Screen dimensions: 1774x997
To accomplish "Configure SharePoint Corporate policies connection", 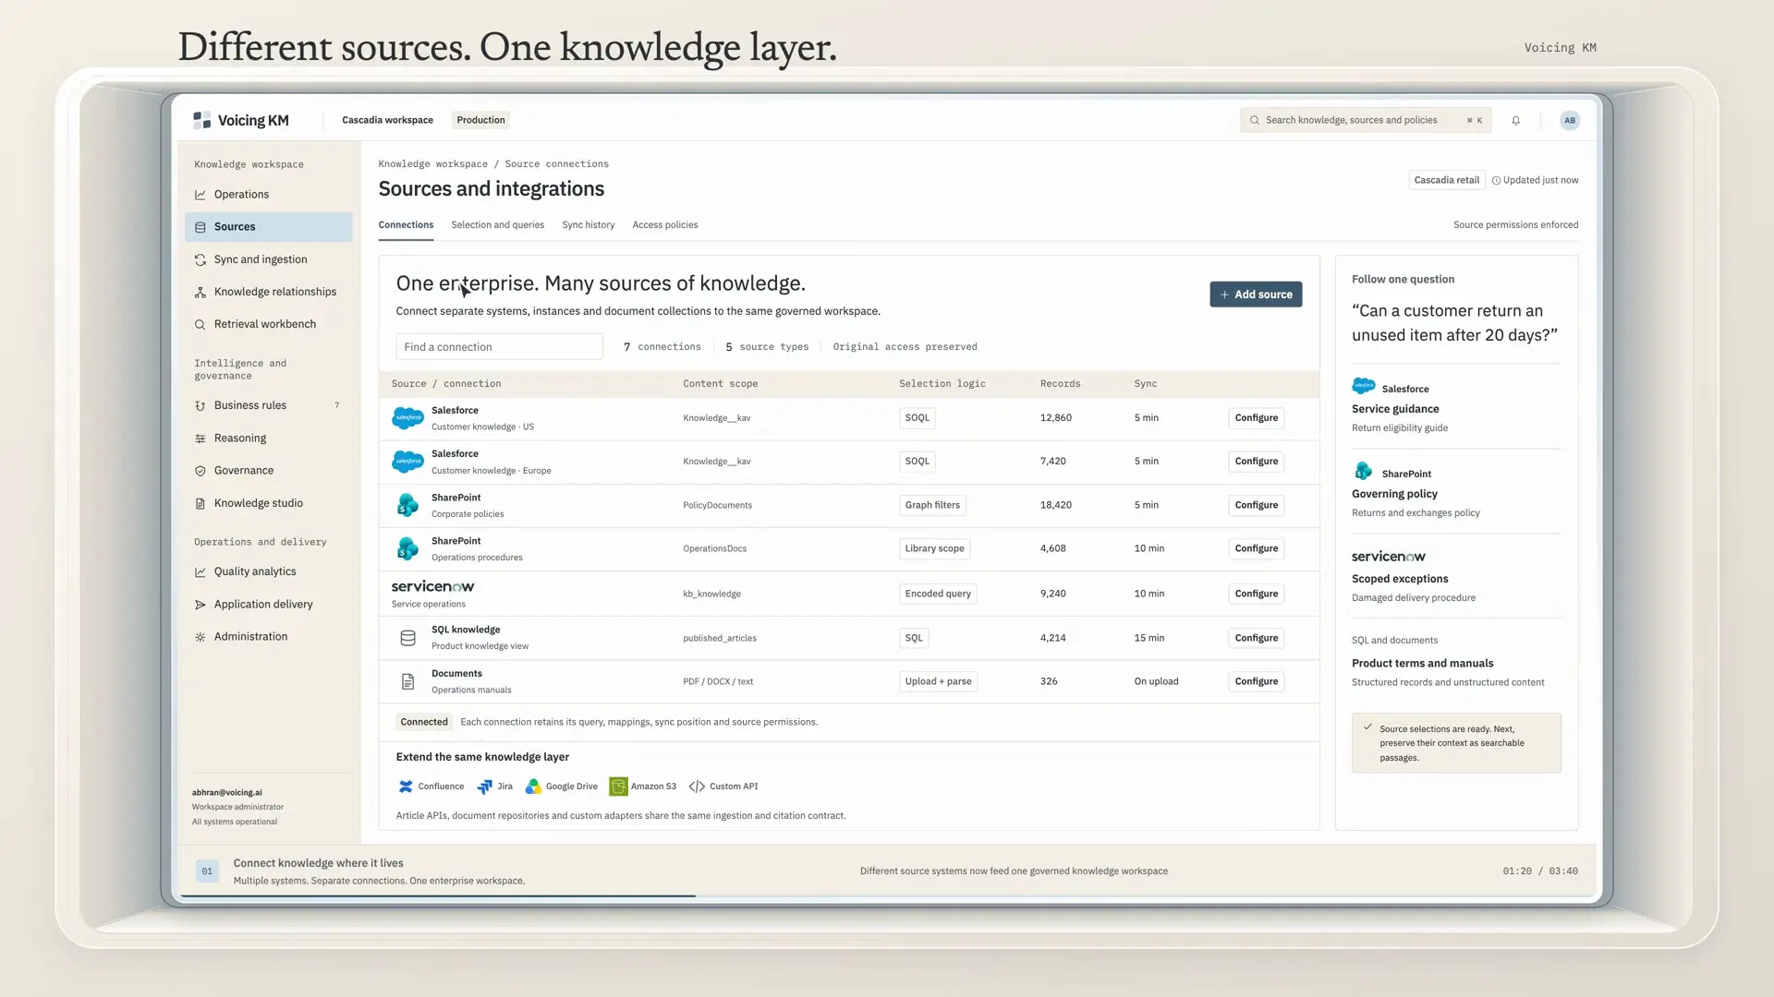I will [x=1256, y=505].
